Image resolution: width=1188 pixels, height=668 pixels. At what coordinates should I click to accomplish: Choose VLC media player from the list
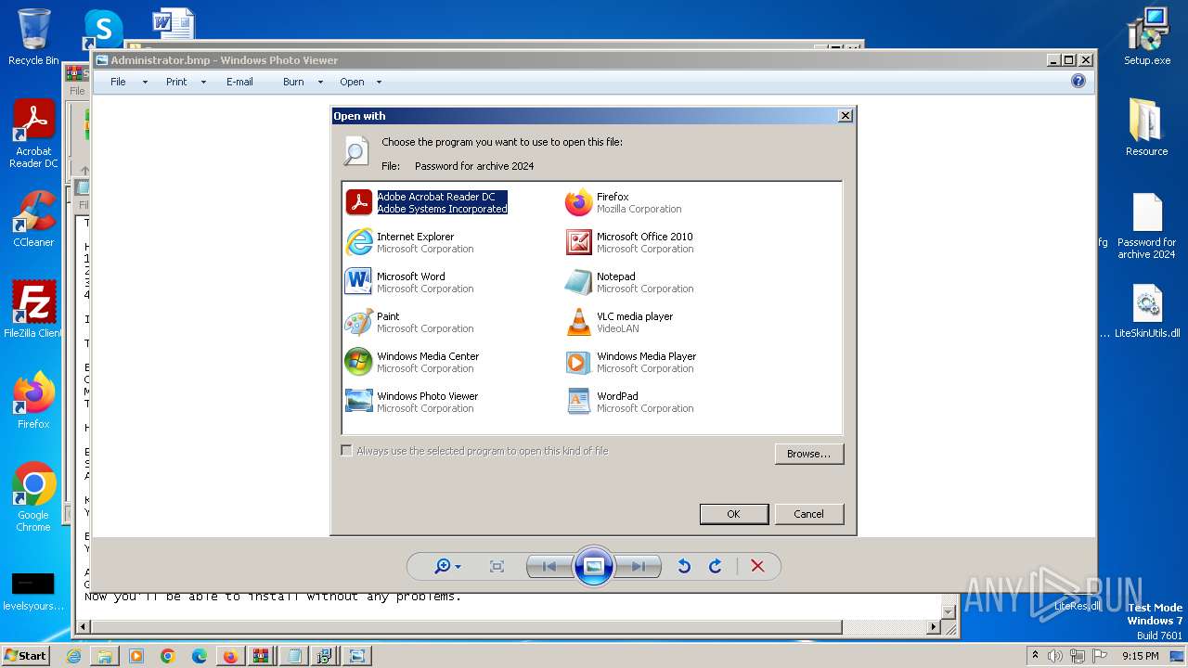click(619, 322)
